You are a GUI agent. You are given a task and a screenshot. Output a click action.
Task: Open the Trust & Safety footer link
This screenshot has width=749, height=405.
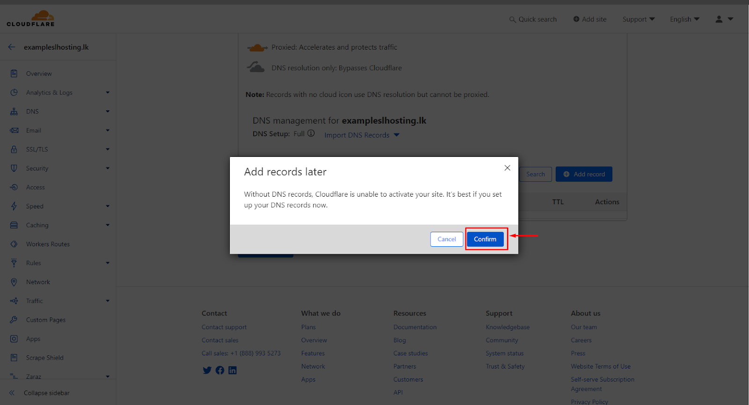(505, 367)
